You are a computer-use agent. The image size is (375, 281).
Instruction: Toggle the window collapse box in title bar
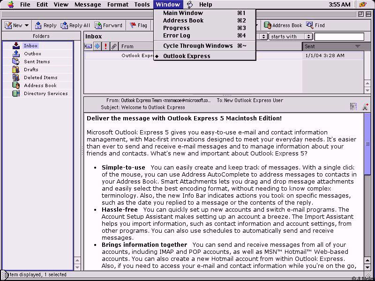click(x=369, y=15)
